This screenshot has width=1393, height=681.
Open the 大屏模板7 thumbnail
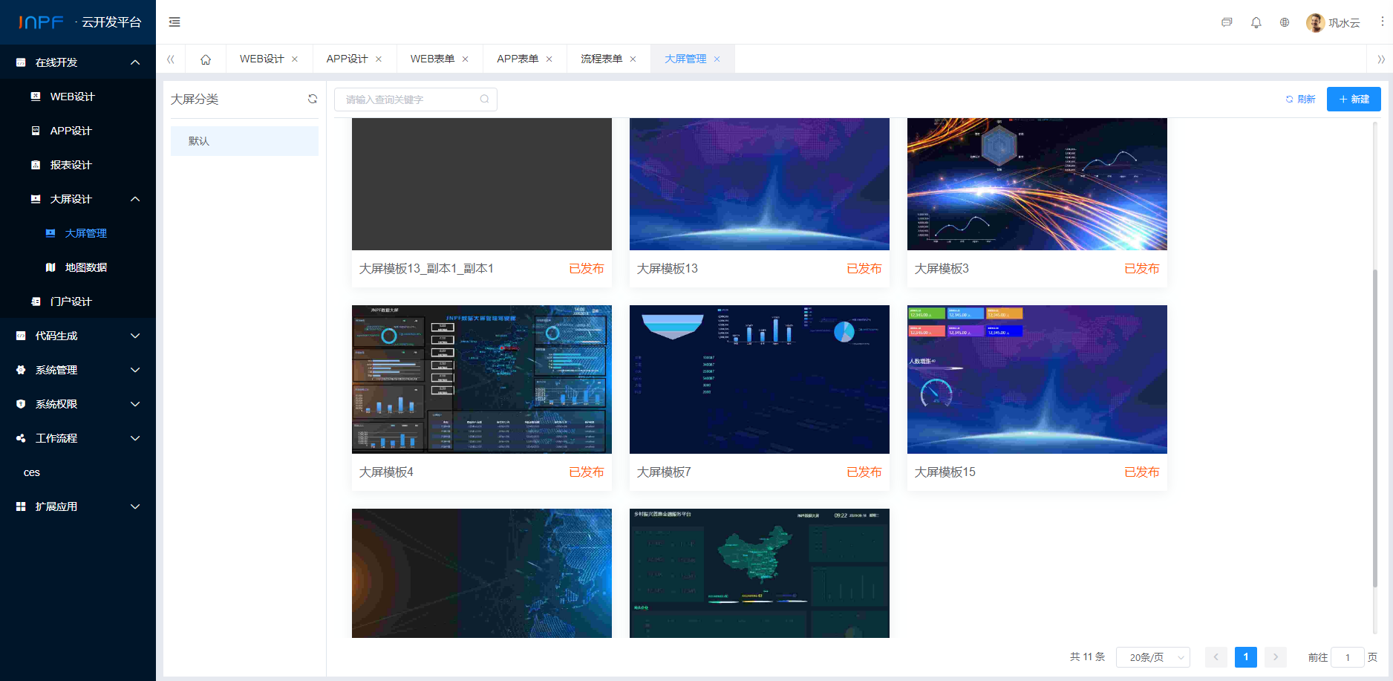pos(760,379)
